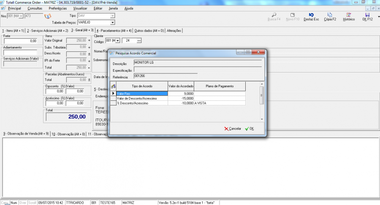Open the Histórico toolbar icon
This screenshot has width=380, height=205.
348,15
